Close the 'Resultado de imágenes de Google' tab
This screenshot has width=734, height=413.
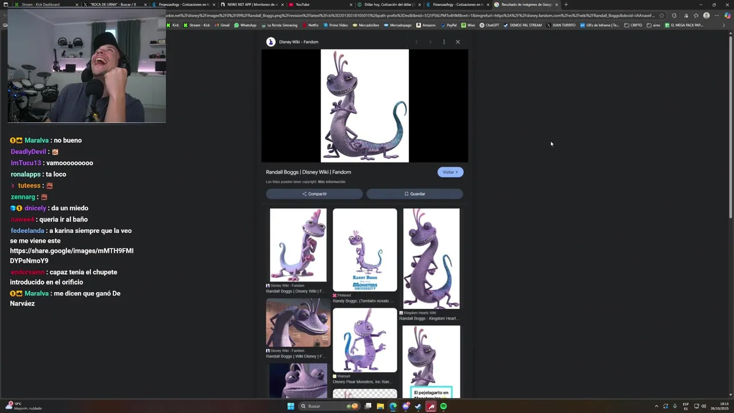click(x=556, y=5)
